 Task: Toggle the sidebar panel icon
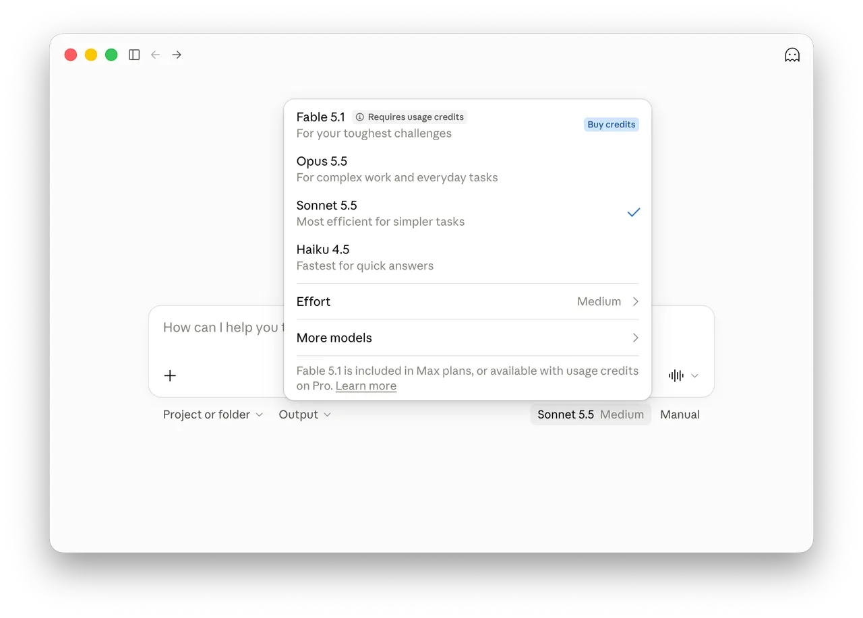click(x=134, y=55)
